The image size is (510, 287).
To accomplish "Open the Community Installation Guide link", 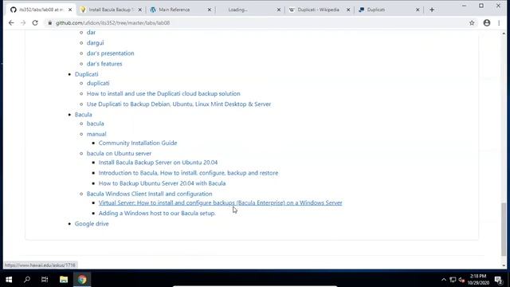I will tap(138, 143).
